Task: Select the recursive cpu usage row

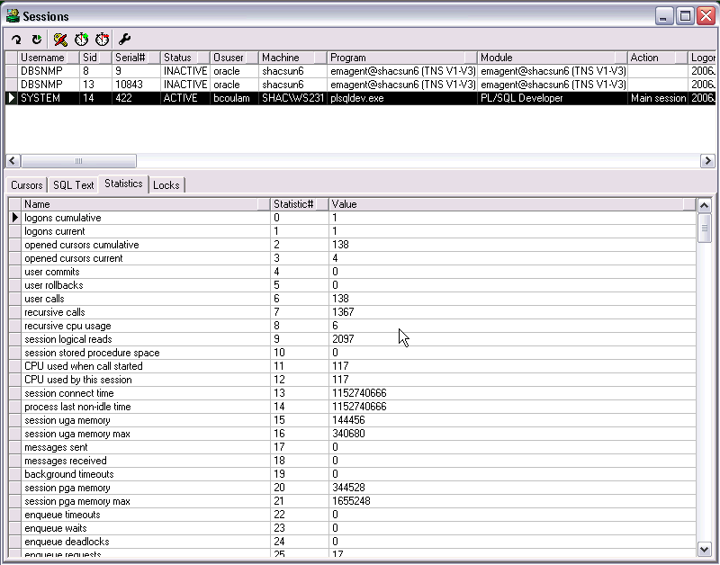Action: coord(352,326)
